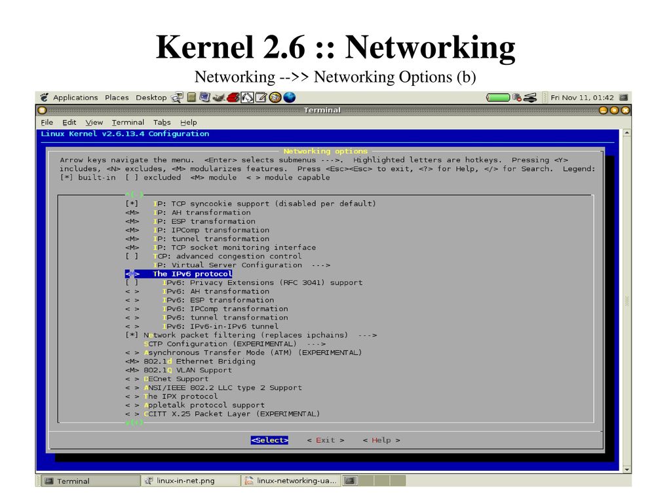Expand SCTP Configuration (EXPERIMENTAL) submenu
Screen dimensions: 671x503
(235, 344)
